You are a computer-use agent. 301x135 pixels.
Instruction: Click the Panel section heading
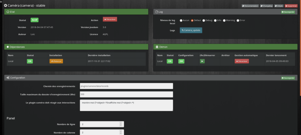click(11, 118)
